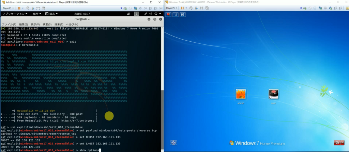Click CD/DVD device icon in Kali VMware toolbar

click(130, 8)
